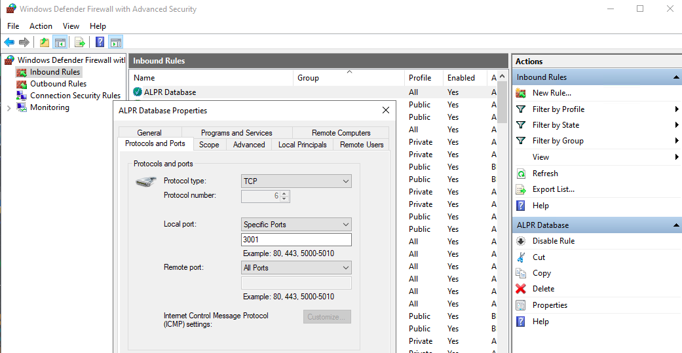Select the Protocols and Ports tab

pyautogui.click(x=155, y=143)
